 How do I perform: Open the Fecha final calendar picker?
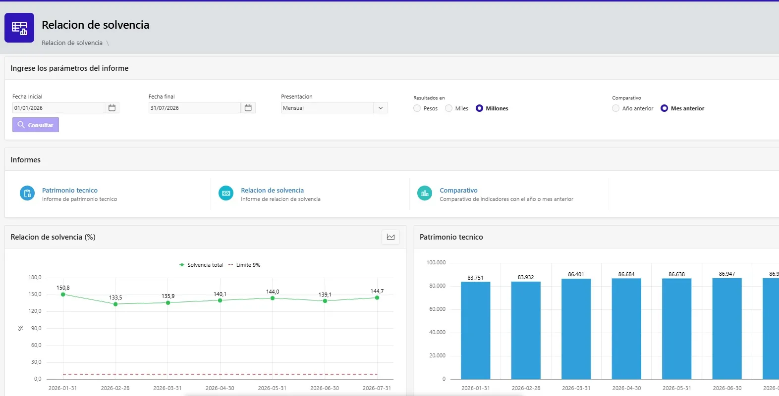click(x=248, y=108)
